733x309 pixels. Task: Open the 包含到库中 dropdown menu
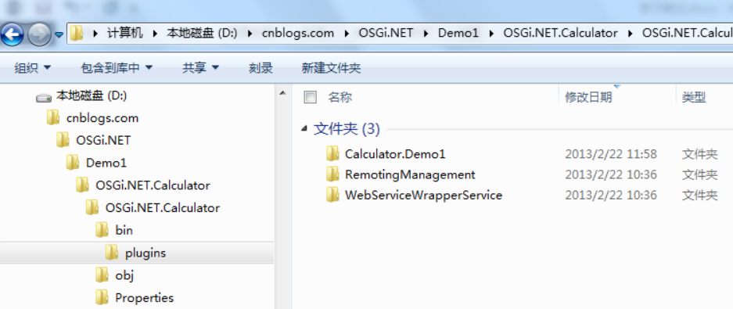tap(117, 68)
